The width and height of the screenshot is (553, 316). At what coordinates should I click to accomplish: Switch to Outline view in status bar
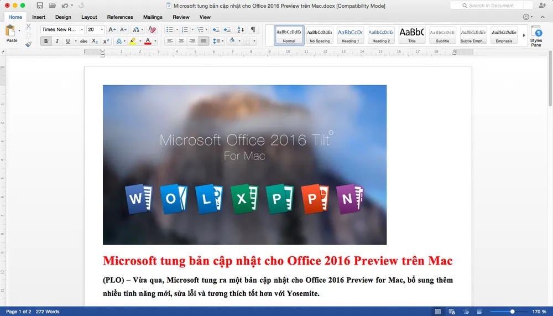pyautogui.click(x=466, y=312)
